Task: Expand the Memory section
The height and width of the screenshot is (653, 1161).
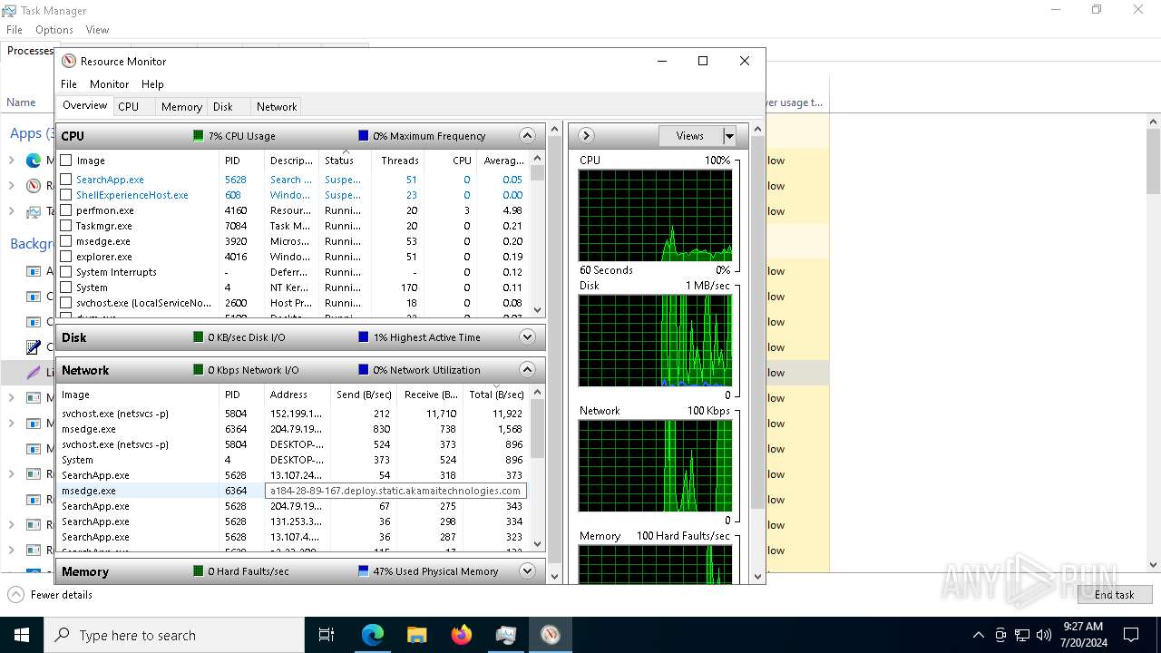Action: (527, 571)
